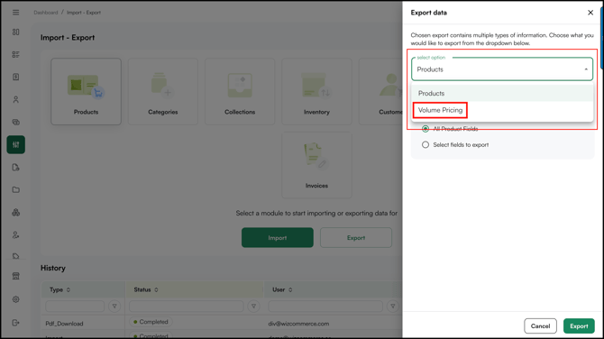Viewport: 604px width, 339px height.
Task: Select the Inventory module card
Action: (x=316, y=92)
